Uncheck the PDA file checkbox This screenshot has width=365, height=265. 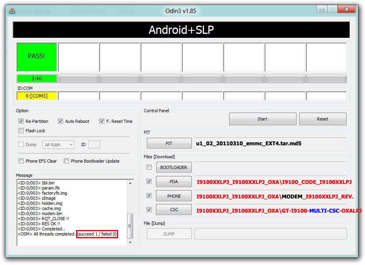149,182
